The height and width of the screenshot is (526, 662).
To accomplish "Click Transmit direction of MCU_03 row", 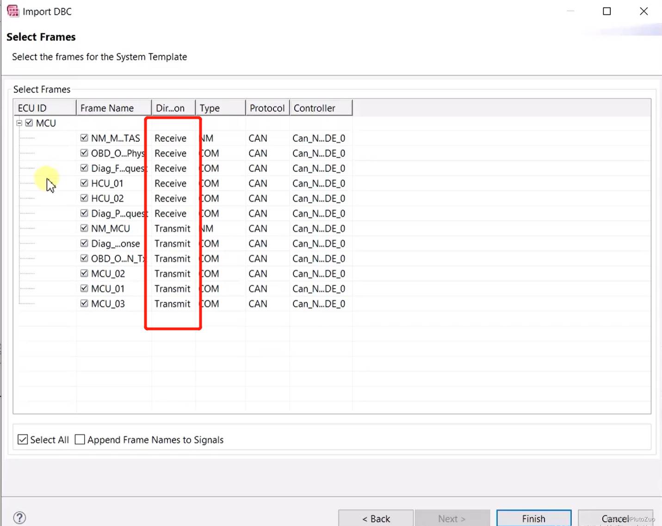I will pos(172,304).
